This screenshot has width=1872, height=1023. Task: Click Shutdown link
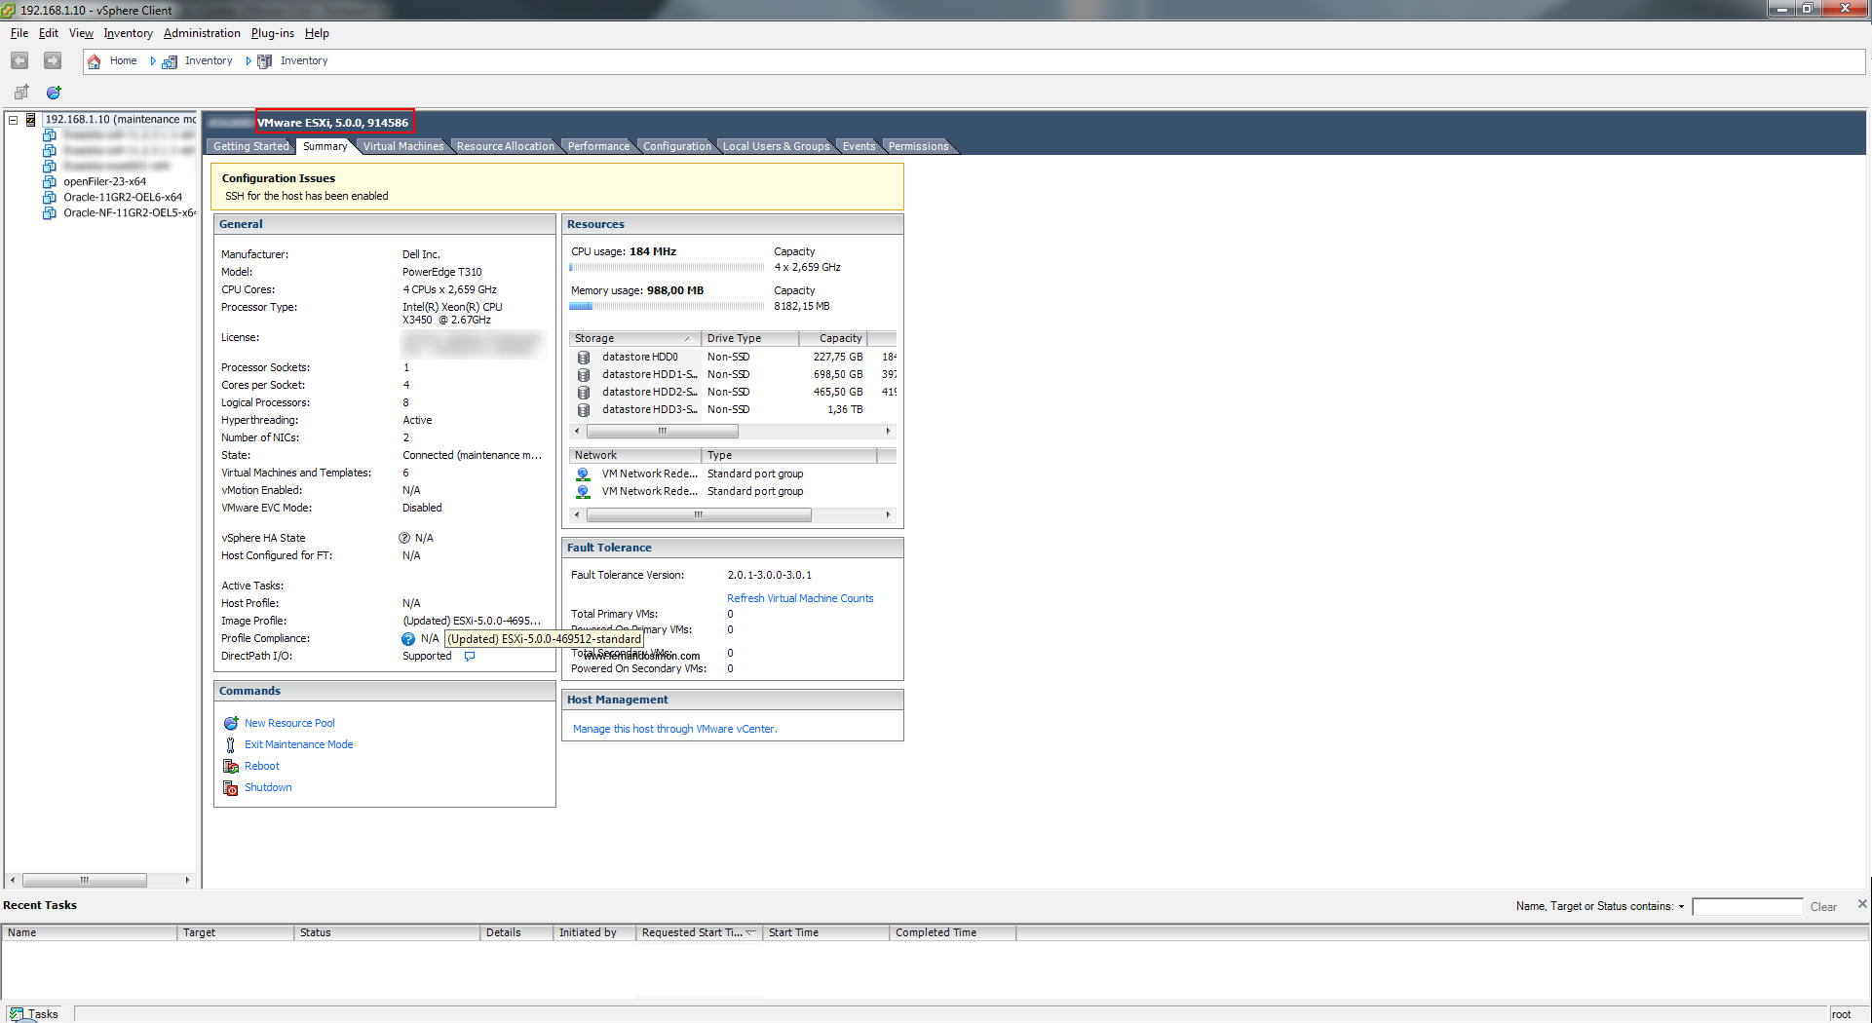click(x=268, y=788)
